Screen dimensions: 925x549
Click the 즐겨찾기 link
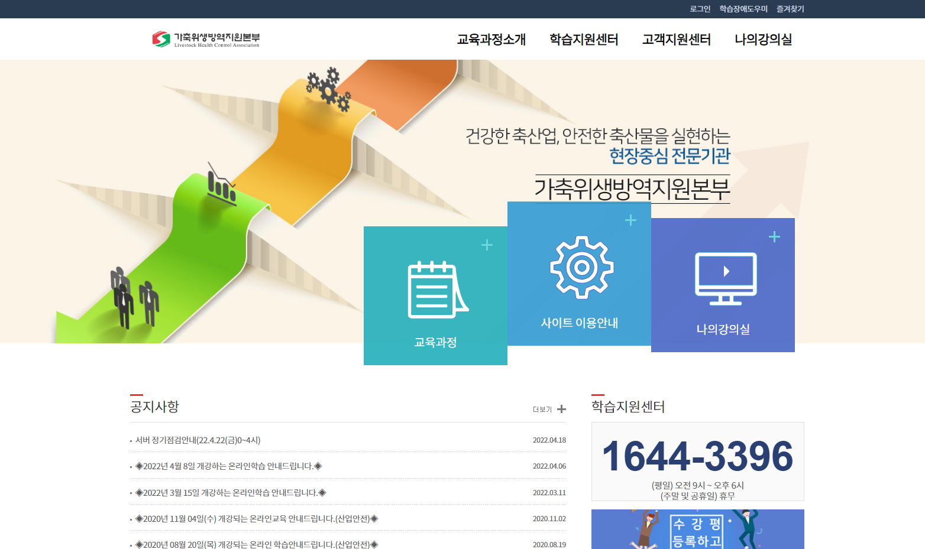click(791, 9)
